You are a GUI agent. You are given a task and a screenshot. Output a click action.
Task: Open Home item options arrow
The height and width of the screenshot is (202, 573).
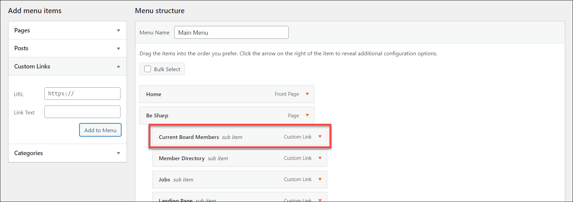[x=307, y=94]
